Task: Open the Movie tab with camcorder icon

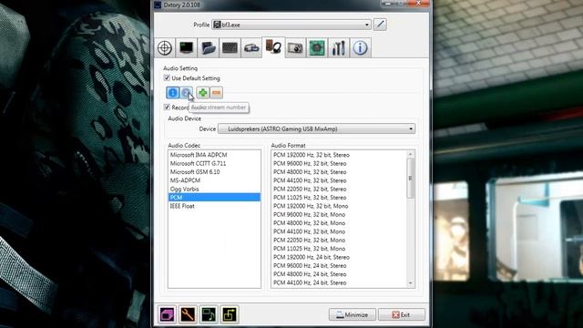Action: click(x=251, y=48)
